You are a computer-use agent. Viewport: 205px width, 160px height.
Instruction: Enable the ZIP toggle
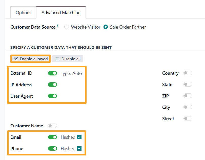coord(188,96)
